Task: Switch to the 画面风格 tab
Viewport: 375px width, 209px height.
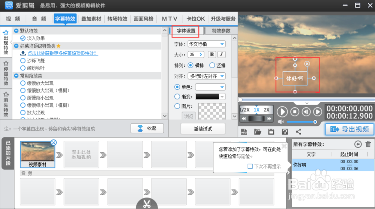Action: 143,19
